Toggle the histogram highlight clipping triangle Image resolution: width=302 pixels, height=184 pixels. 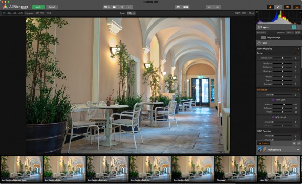pos(301,12)
